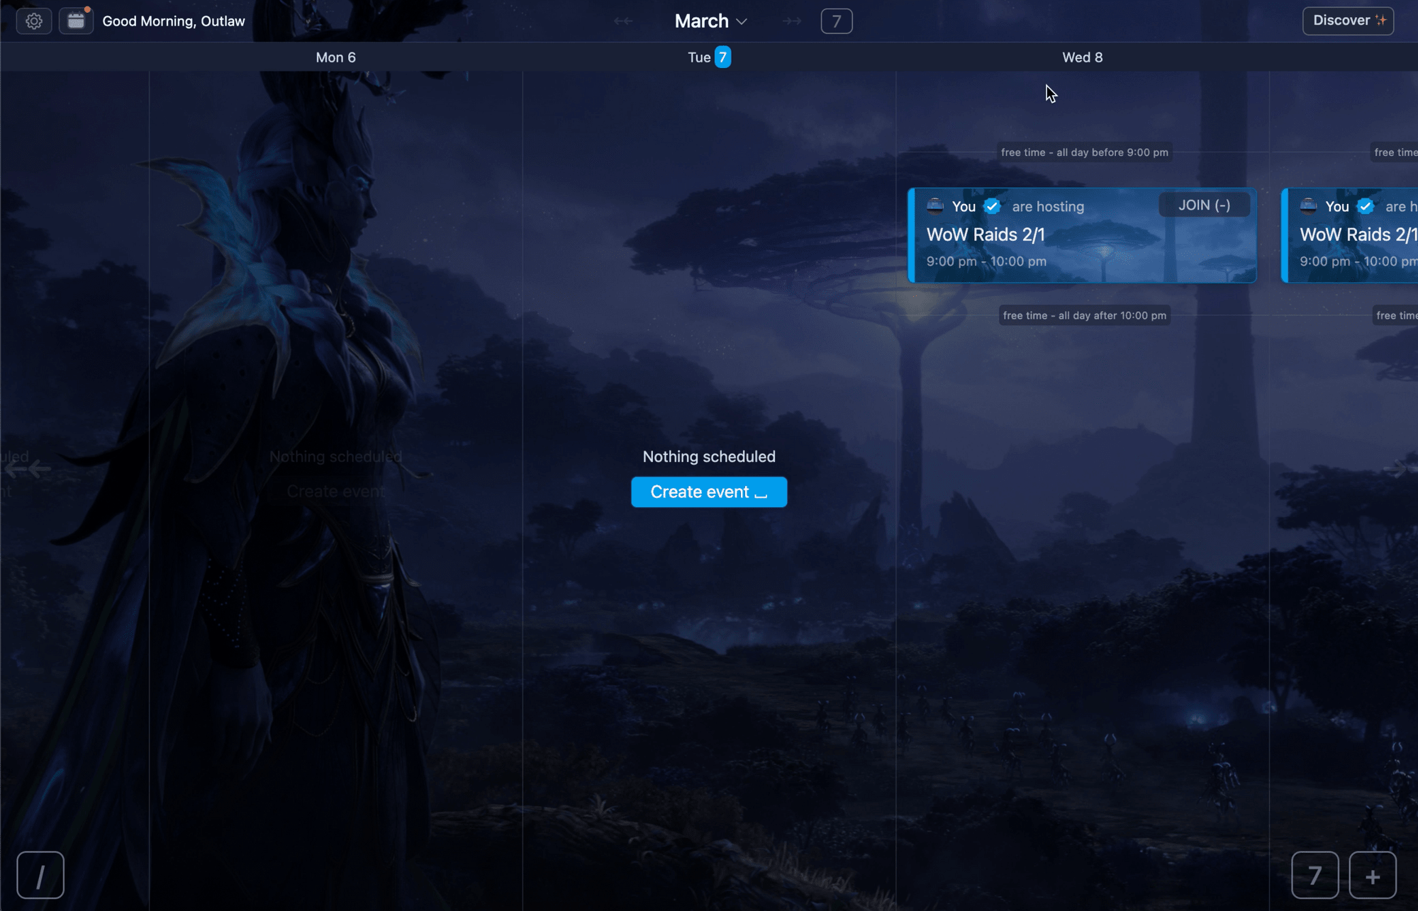
Task: Select the navigate back arrow icon
Action: tap(621, 21)
